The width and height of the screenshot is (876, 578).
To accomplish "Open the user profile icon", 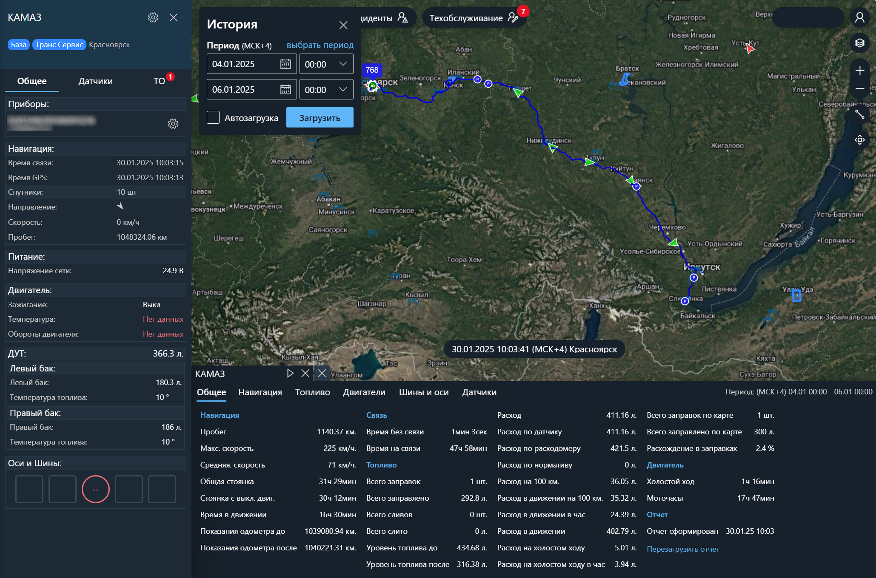I will (x=859, y=17).
